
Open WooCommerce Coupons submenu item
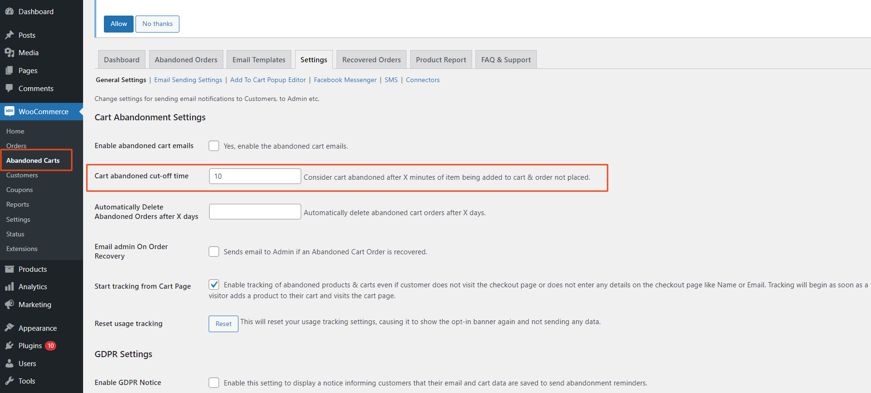tap(19, 190)
